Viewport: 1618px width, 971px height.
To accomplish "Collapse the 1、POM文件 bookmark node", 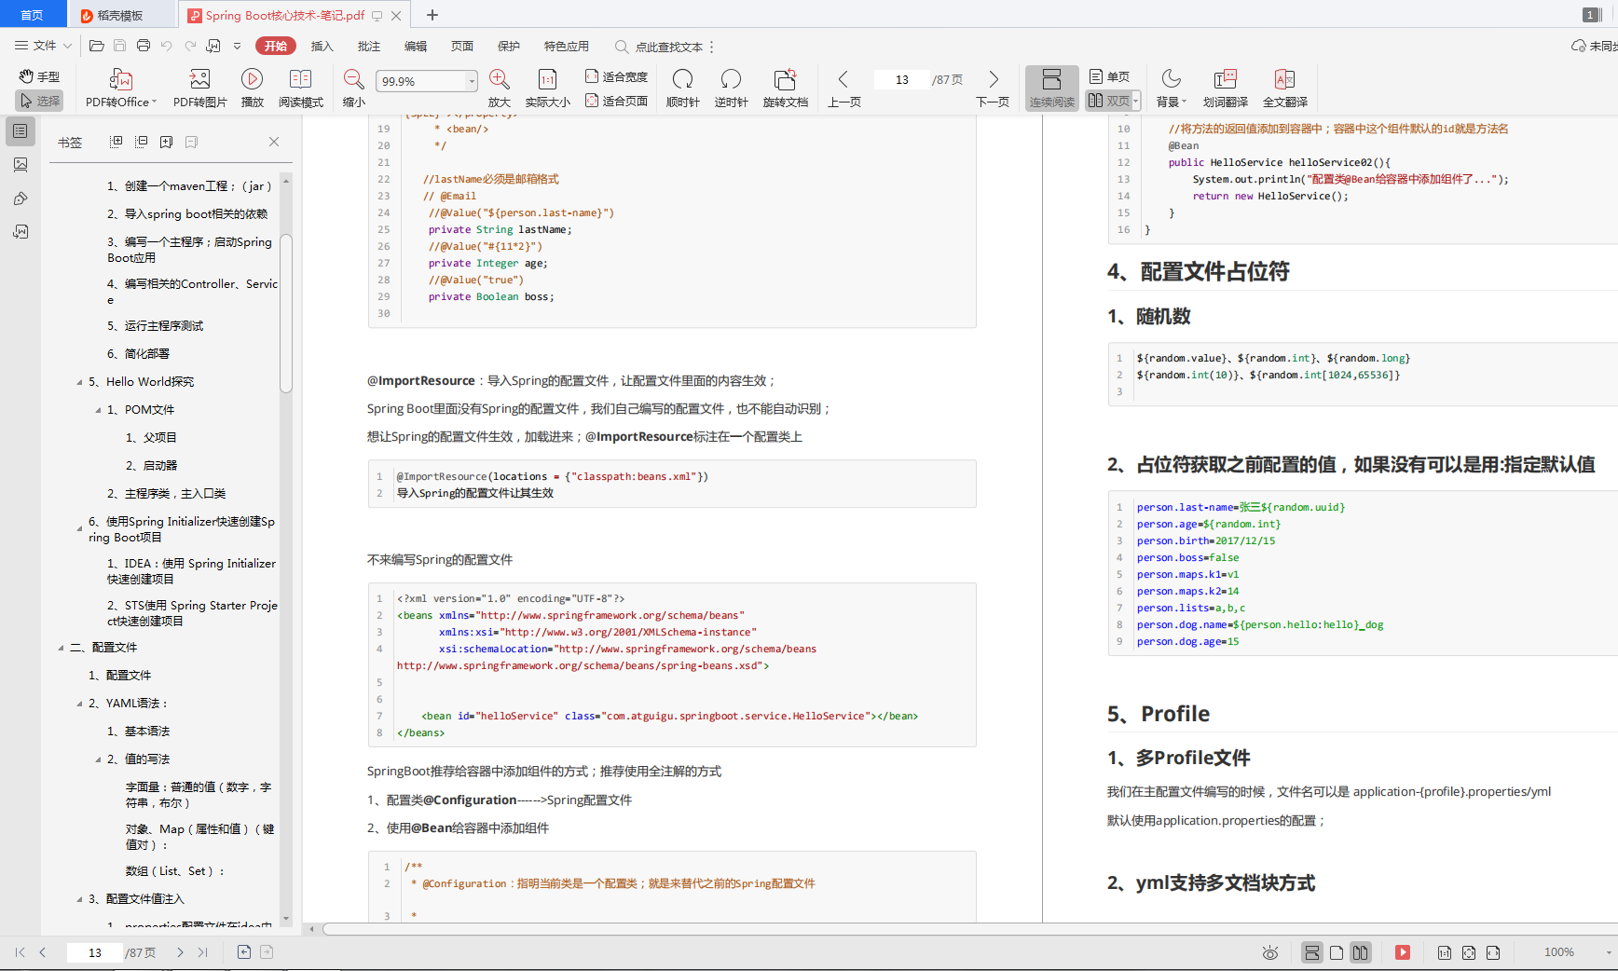I will [98, 410].
